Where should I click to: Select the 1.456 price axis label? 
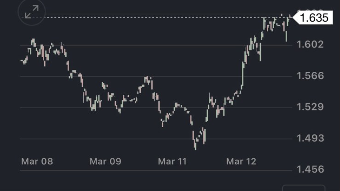(311, 170)
